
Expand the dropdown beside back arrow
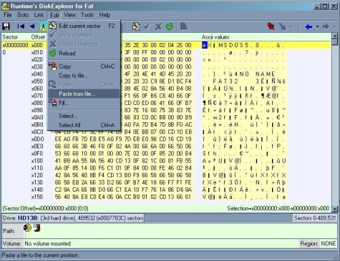pos(317,26)
